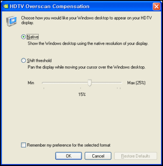Image resolution: width=163 pixels, height=166 pixels.
Task: Click the shift threshold slider thumb
Action: (x=90, y=83)
